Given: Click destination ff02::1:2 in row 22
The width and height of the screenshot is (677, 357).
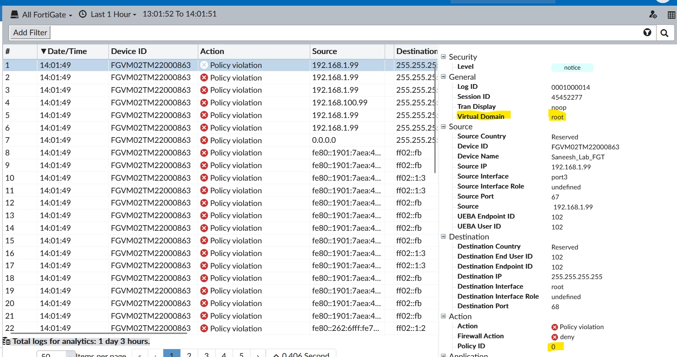Looking at the screenshot, I should pyautogui.click(x=411, y=328).
